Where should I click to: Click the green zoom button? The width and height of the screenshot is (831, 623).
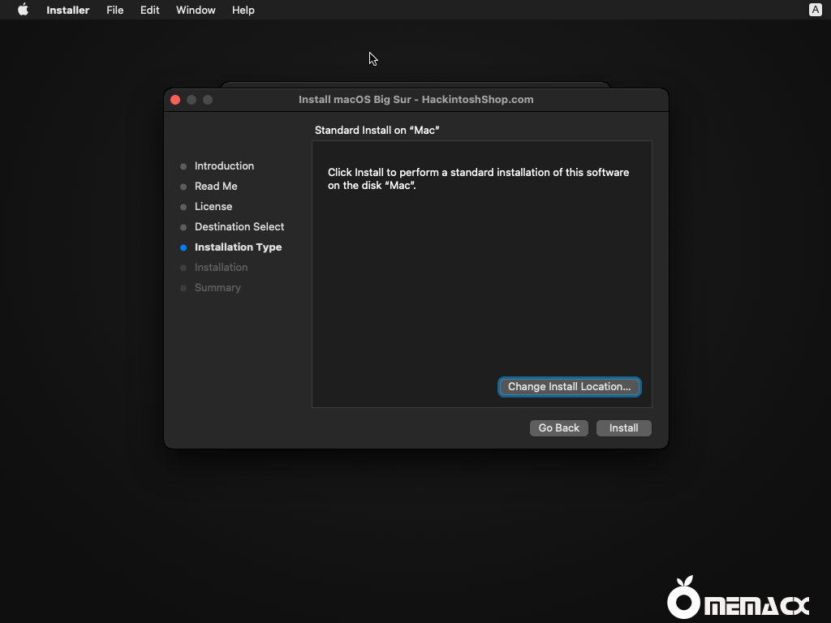[x=208, y=99]
